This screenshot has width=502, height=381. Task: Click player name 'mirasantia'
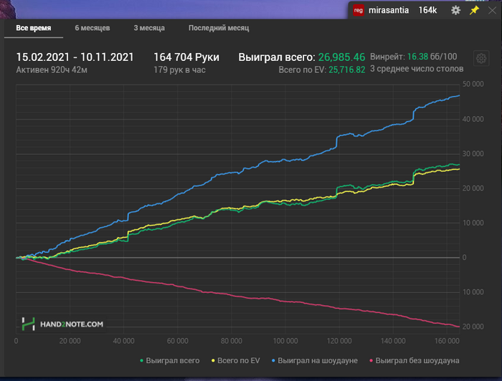coord(389,10)
